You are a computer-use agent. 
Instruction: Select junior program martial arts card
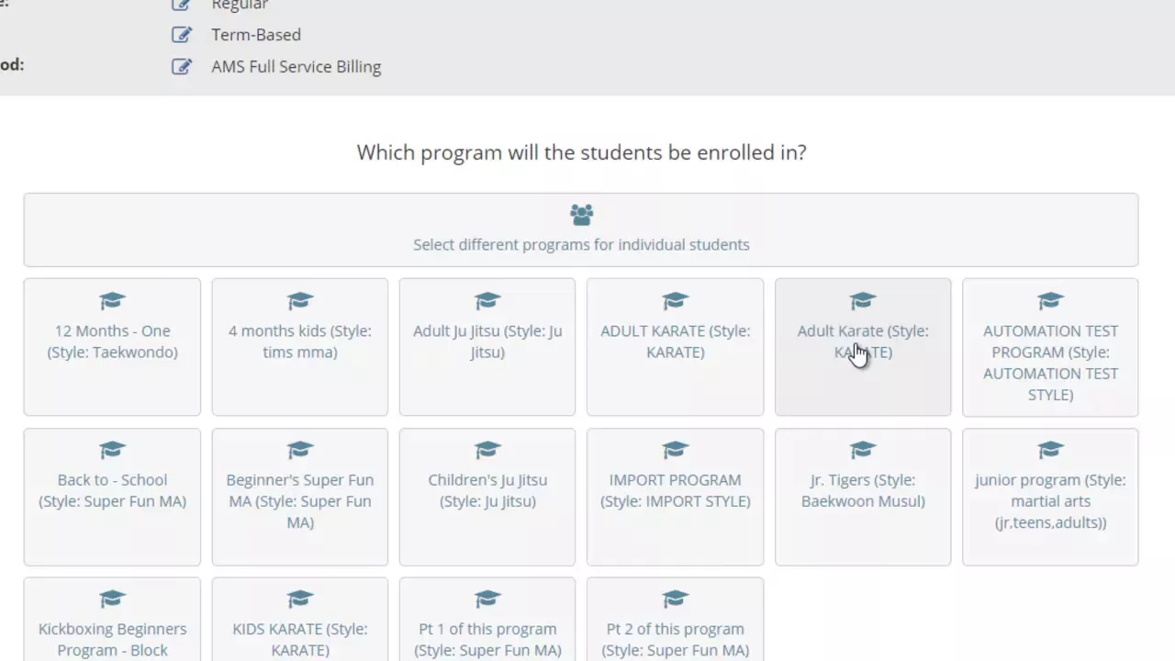1050,497
